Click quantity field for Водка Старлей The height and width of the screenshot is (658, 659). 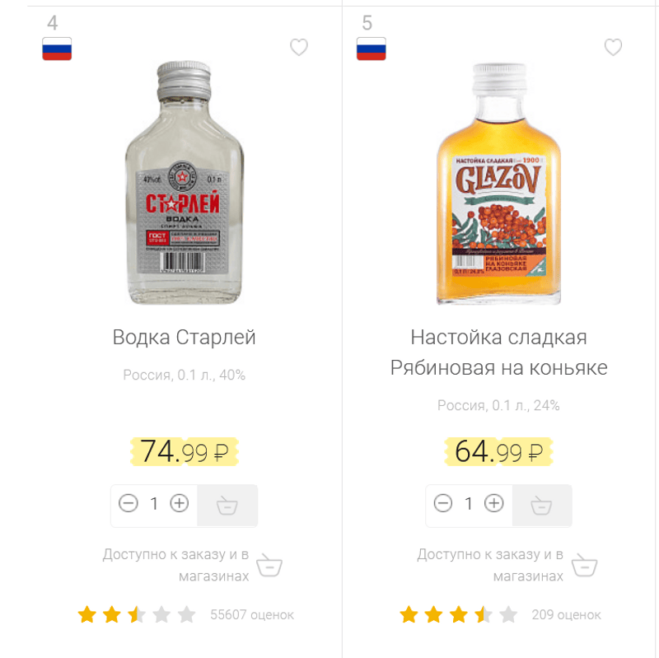pos(154,504)
